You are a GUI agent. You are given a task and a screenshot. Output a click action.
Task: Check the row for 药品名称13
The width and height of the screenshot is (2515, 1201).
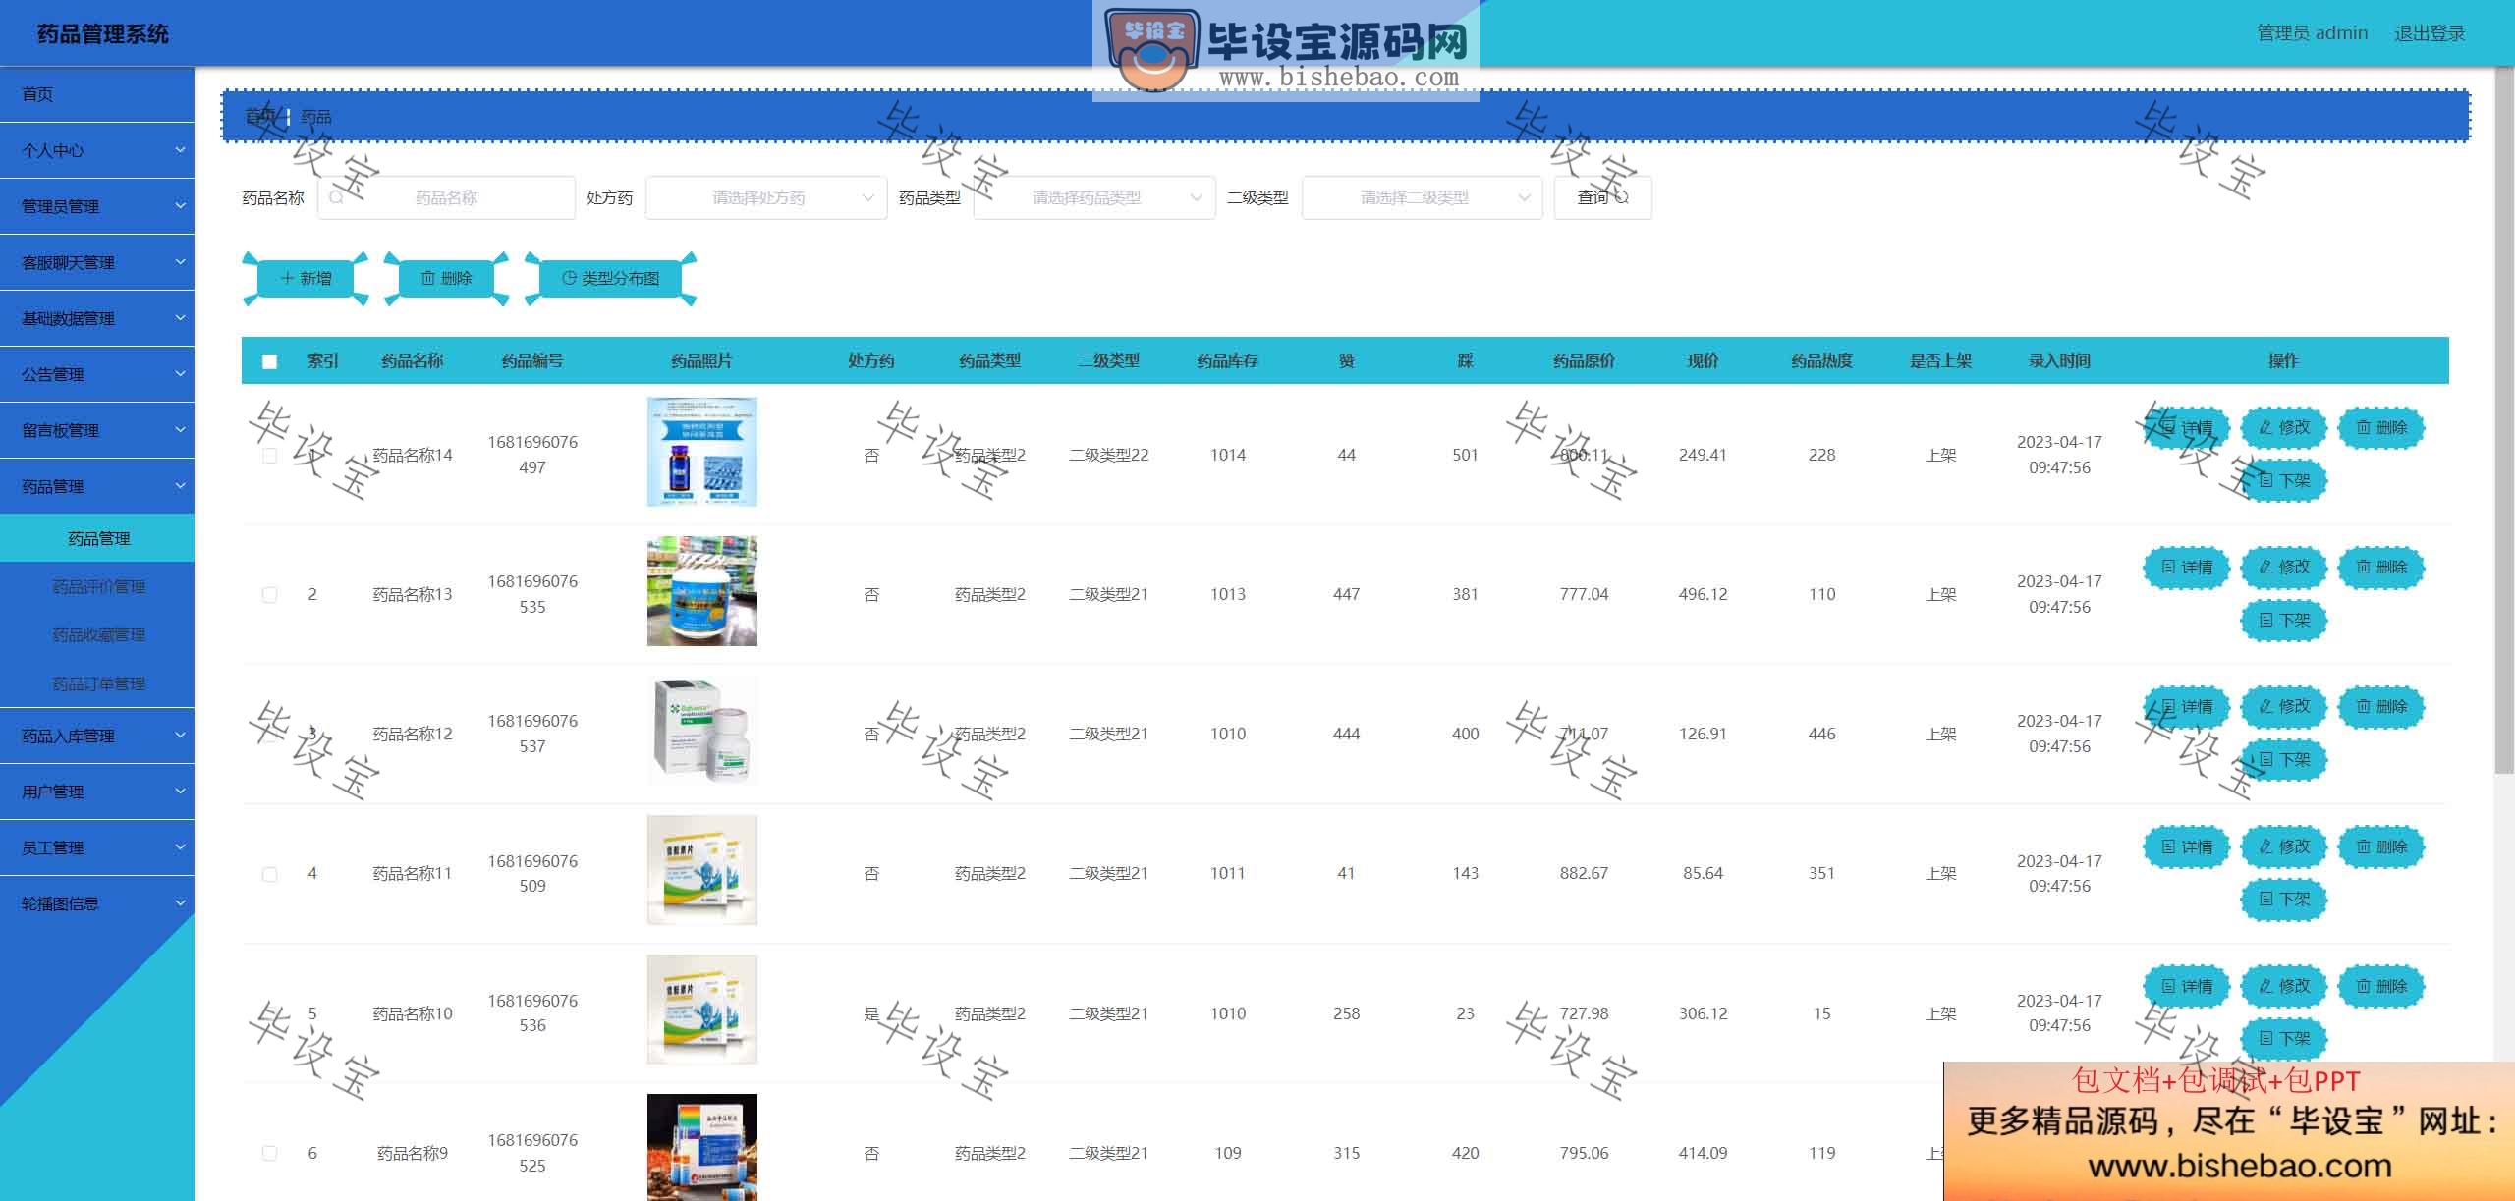coord(269,595)
